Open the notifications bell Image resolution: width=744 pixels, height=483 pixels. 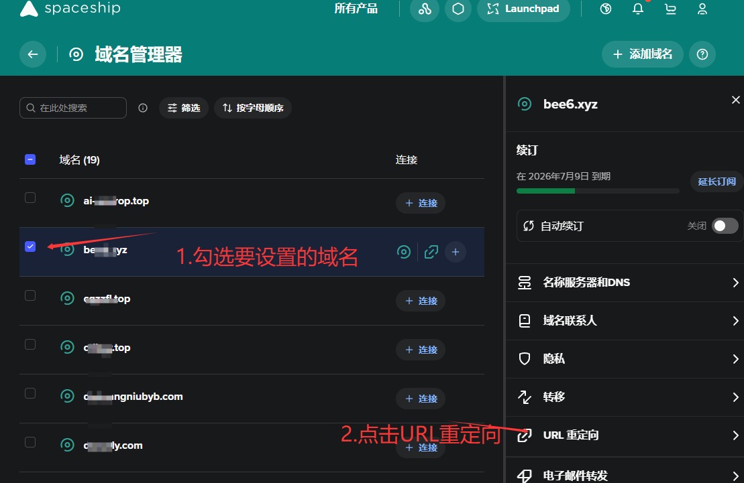(x=638, y=9)
